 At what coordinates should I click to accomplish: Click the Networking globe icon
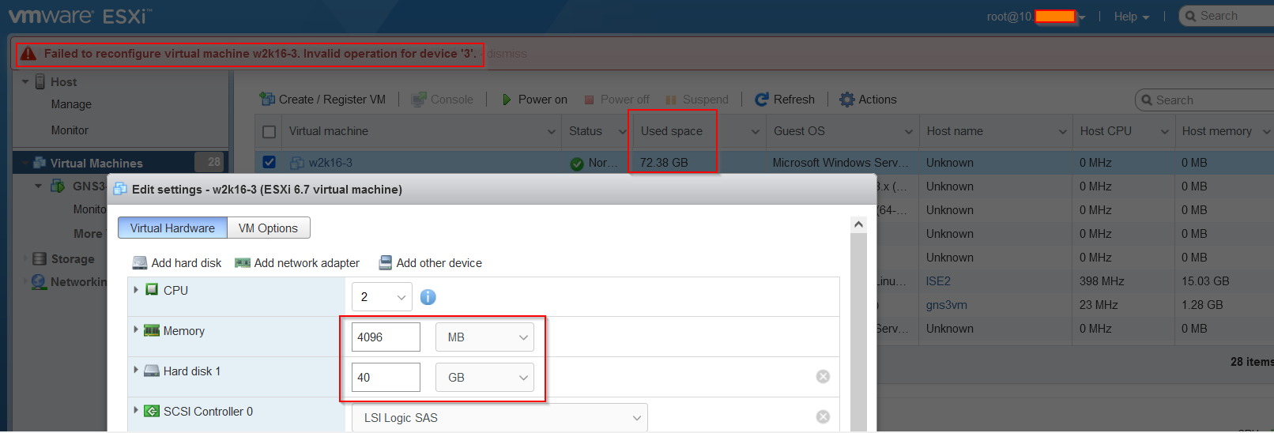[x=39, y=282]
